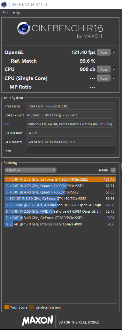Image resolution: width=122 pixels, height=330 pixels.
Task: Click into the Info text field
Action: pos(71,151)
